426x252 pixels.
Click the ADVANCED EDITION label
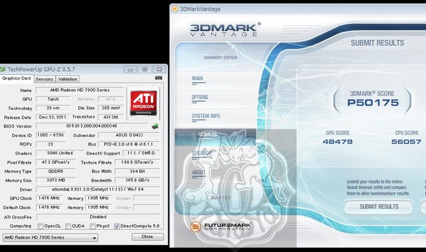pos(221,58)
